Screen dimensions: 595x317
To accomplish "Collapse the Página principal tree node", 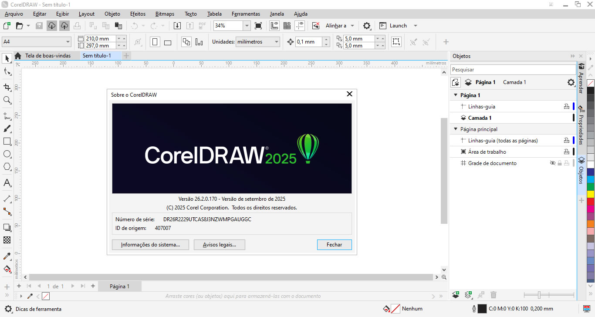I will [455, 129].
